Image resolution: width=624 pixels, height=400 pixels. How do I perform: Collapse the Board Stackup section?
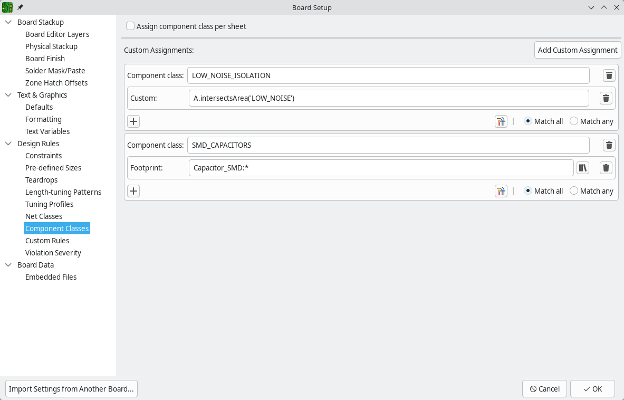point(7,22)
